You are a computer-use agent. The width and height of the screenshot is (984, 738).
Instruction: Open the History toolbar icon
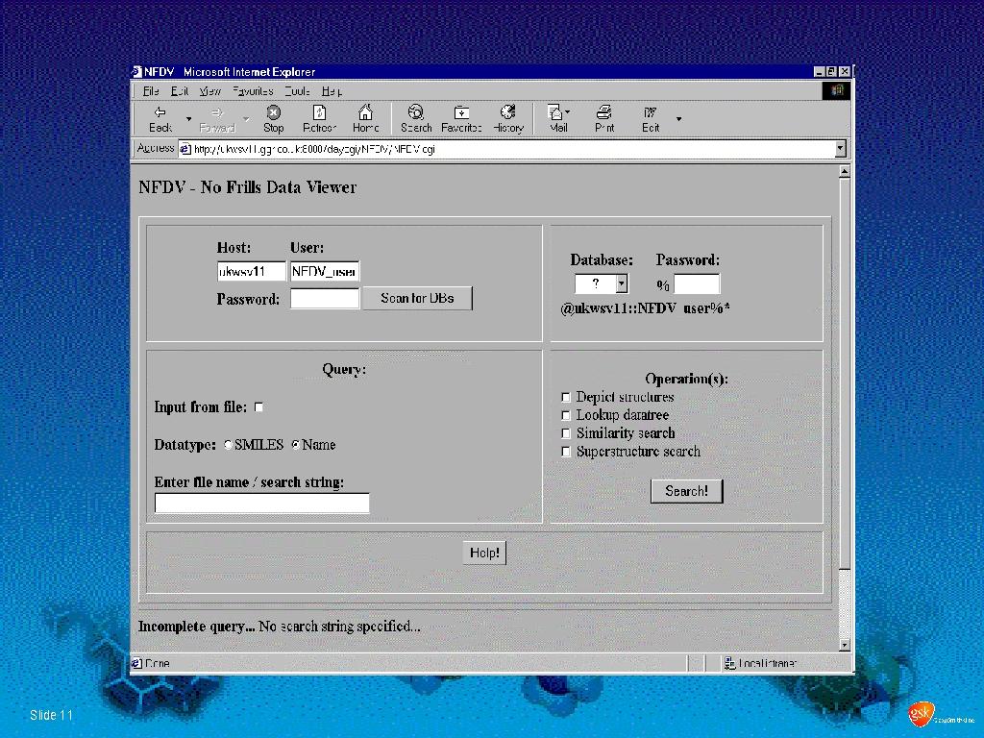507,118
